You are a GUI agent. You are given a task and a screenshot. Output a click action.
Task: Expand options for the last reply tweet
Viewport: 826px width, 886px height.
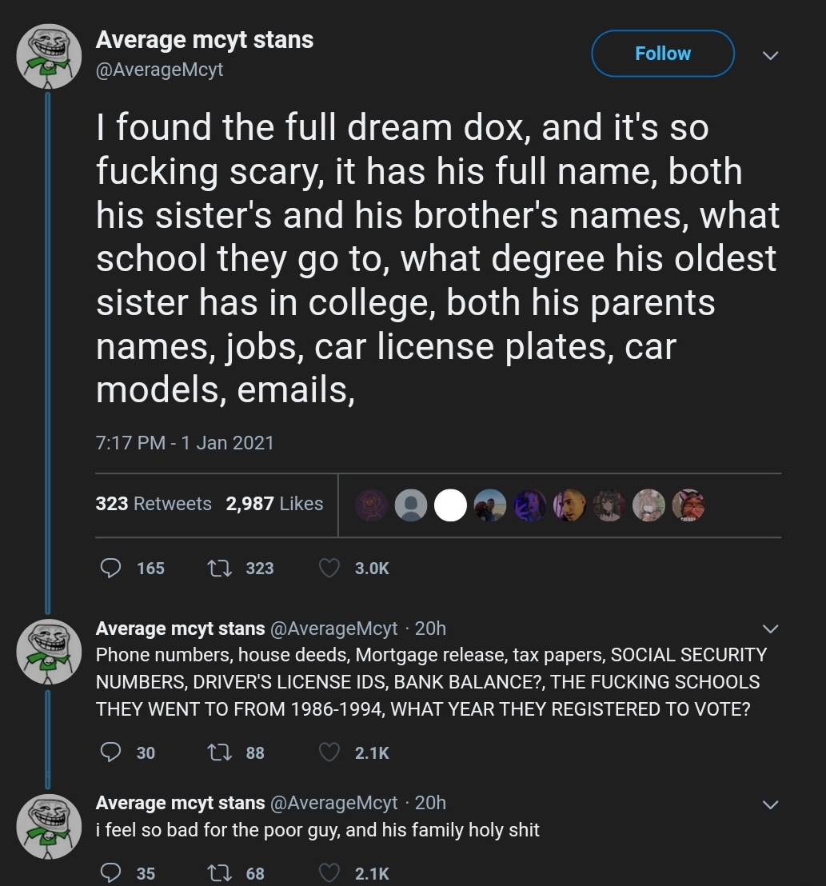click(771, 804)
